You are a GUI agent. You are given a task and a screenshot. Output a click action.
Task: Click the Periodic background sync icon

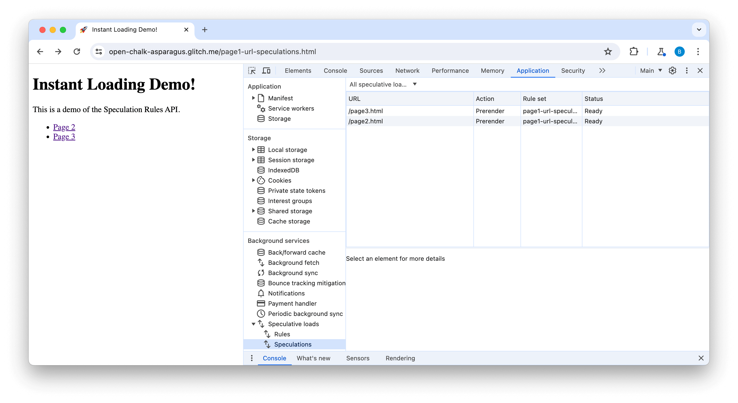pyautogui.click(x=261, y=314)
